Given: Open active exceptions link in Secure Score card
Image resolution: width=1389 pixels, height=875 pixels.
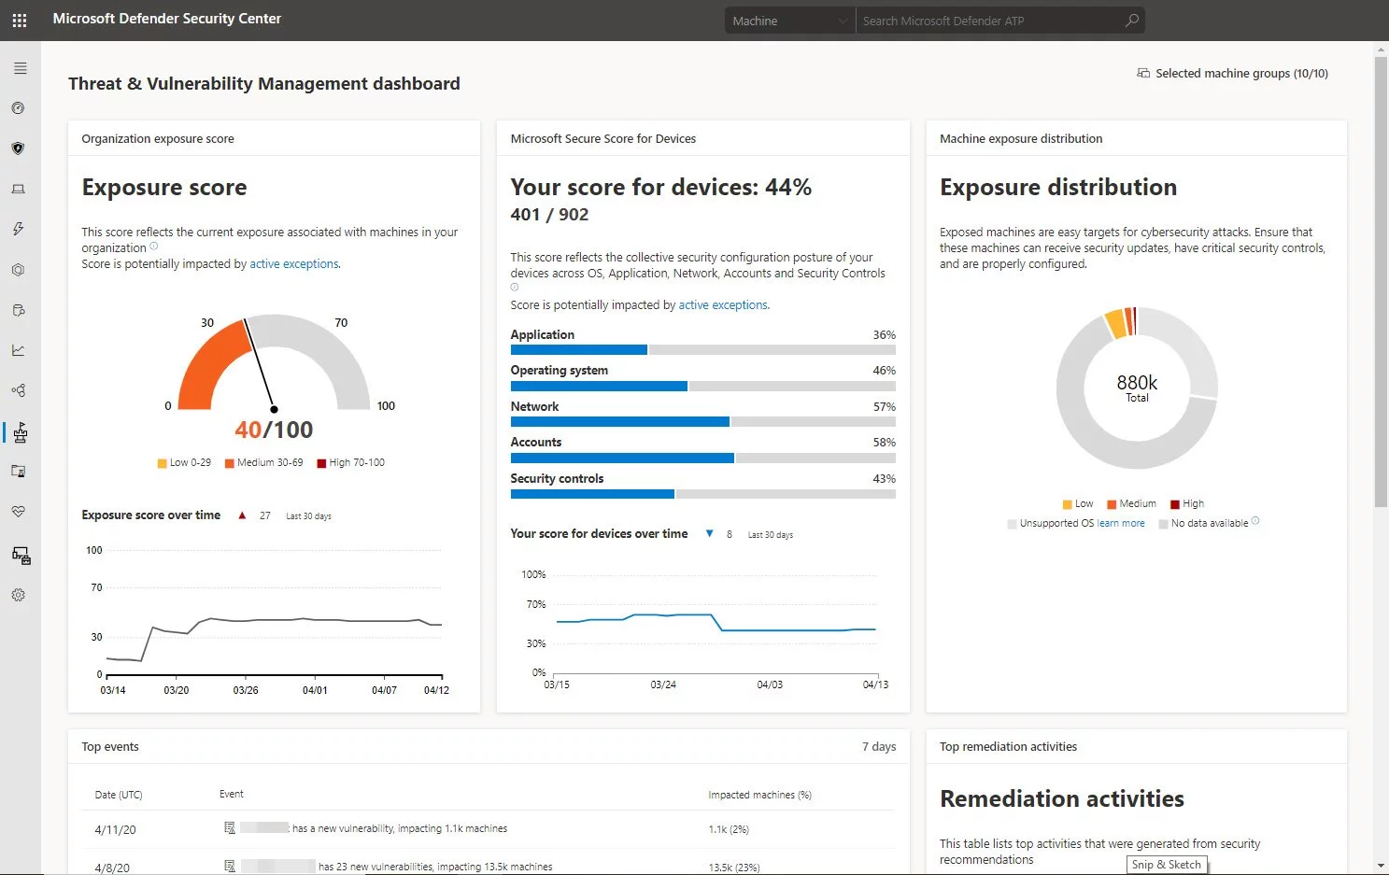Looking at the screenshot, I should (x=724, y=305).
